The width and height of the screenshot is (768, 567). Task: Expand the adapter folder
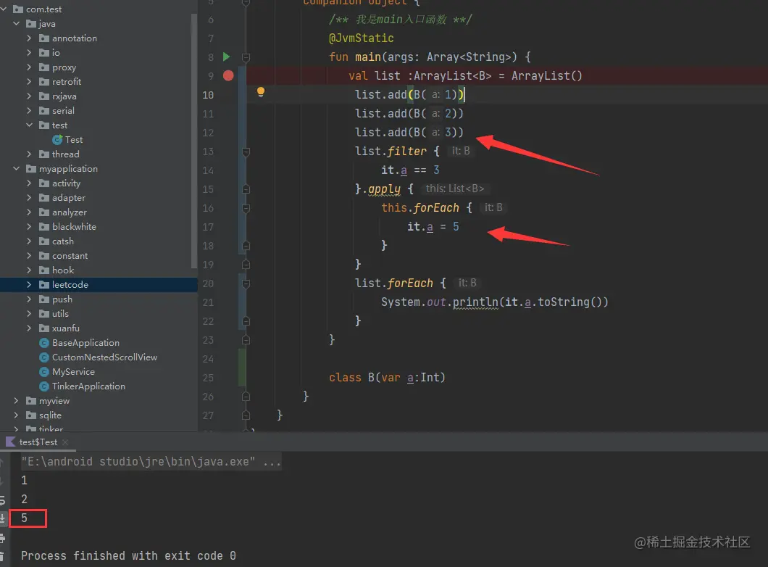pos(29,197)
